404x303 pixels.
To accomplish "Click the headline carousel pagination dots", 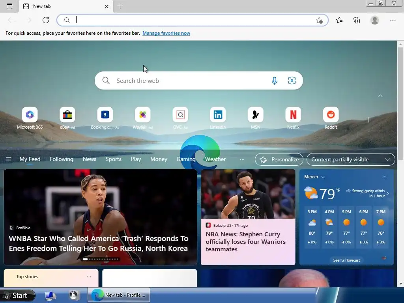I will click(x=101, y=259).
